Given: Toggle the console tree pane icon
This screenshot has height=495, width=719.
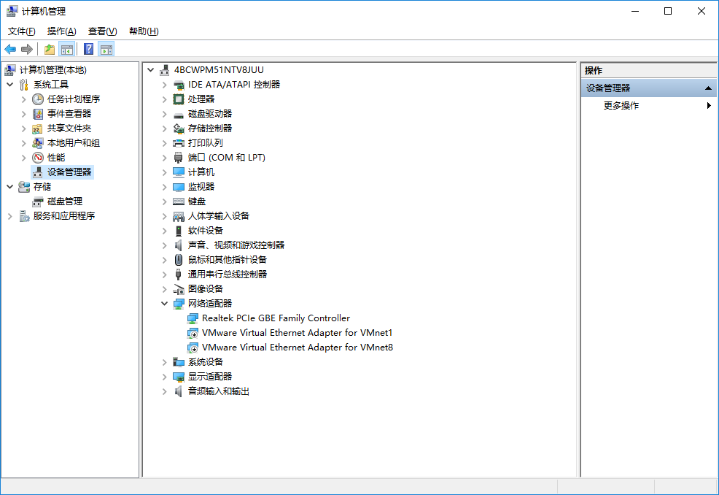Looking at the screenshot, I should [67, 49].
